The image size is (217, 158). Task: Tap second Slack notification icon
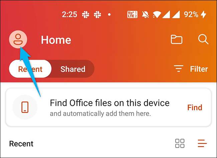pyautogui.click(x=97, y=15)
